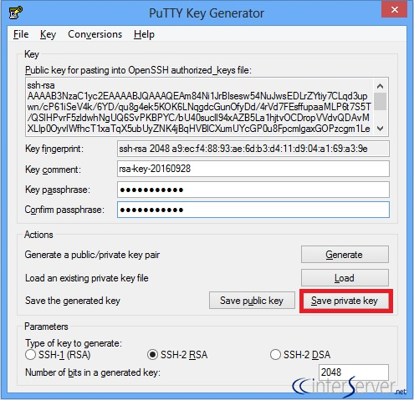
Task: Click the Load button
Action: coord(345,278)
